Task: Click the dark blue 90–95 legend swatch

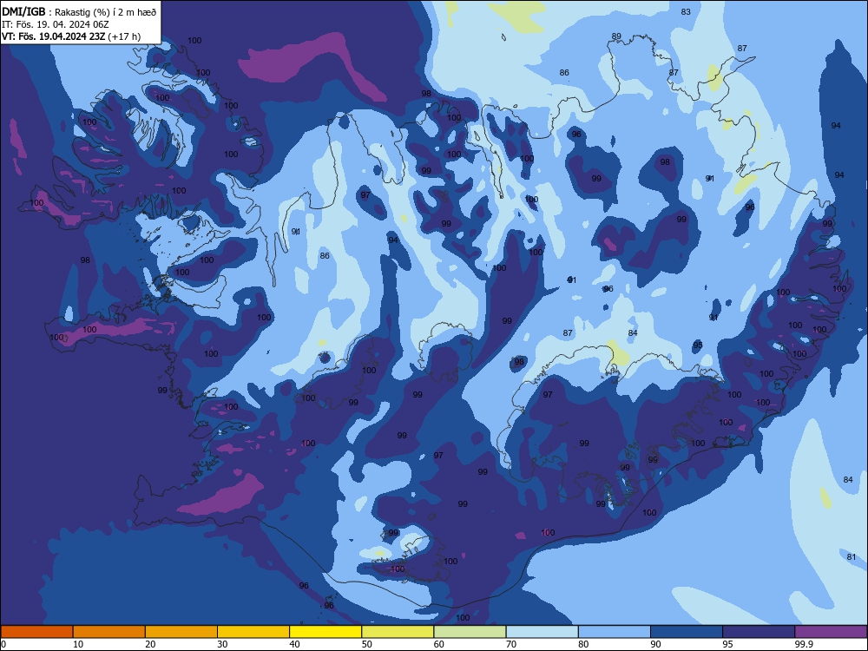Action: coord(687,632)
